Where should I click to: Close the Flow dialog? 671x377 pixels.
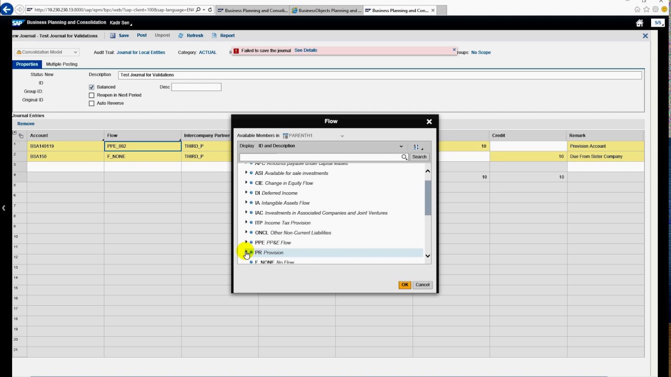pyautogui.click(x=429, y=121)
